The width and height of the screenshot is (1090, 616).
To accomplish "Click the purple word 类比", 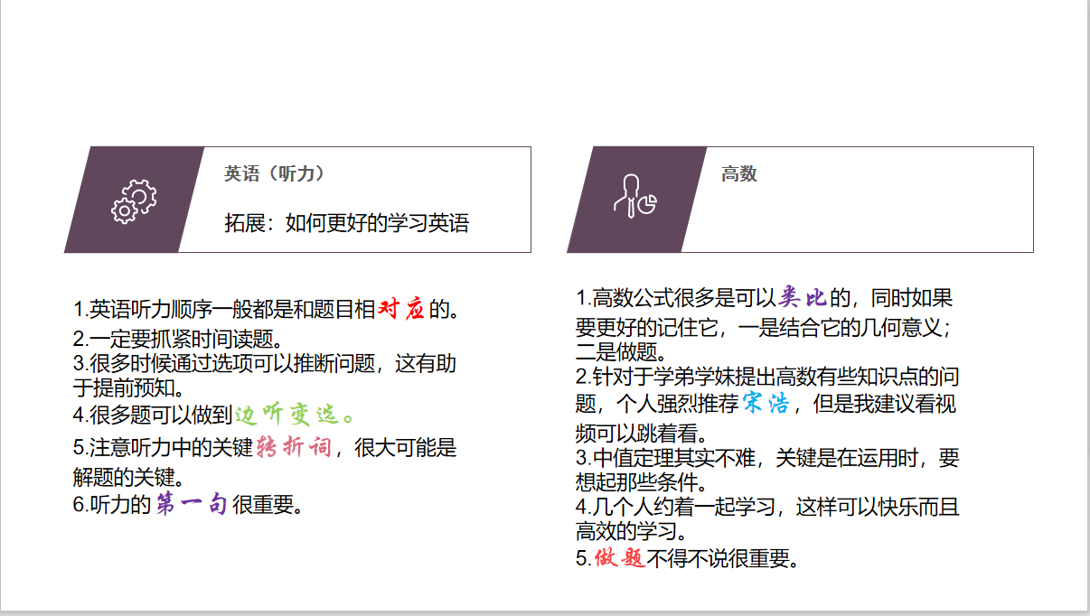I will pyautogui.click(x=803, y=297).
